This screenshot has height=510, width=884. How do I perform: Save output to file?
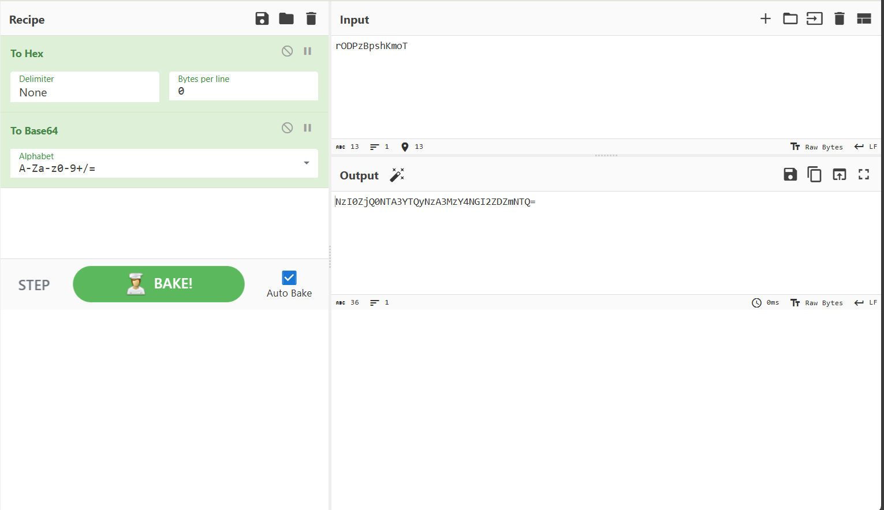pyautogui.click(x=790, y=174)
